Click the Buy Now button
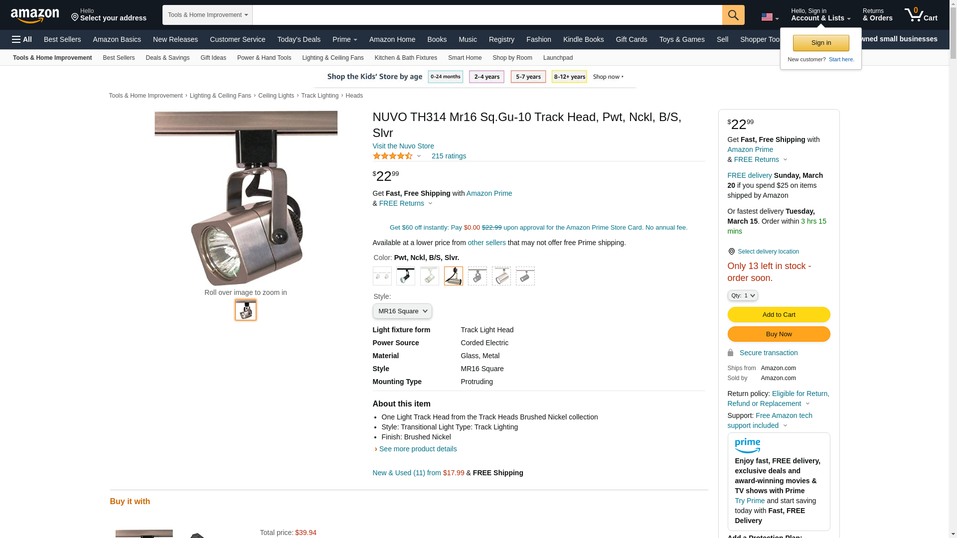The height and width of the screenshot is (538, 957). (x=779, y=334)
